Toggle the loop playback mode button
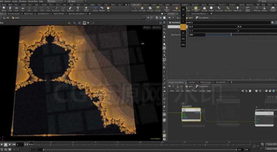Image resolution: width=277 pixels, height=152 pixels. click(x=6, y=149)
